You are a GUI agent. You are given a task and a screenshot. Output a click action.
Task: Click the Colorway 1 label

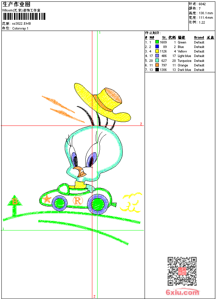[x=20, y=29]
